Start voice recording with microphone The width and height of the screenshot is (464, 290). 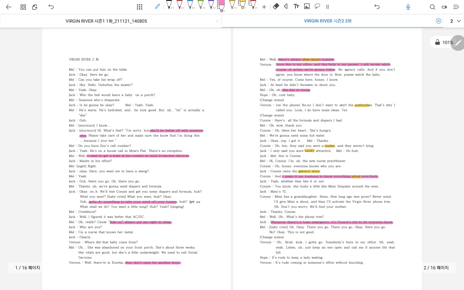coord(408,7)
